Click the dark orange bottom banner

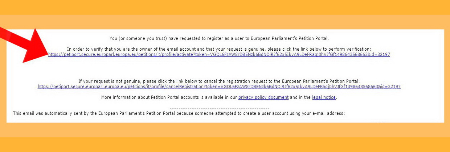pos(225,144)
